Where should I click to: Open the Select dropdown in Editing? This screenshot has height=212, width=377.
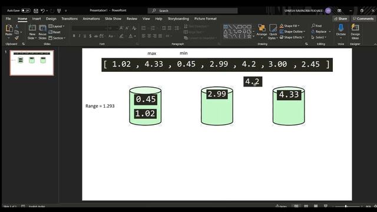319,37
